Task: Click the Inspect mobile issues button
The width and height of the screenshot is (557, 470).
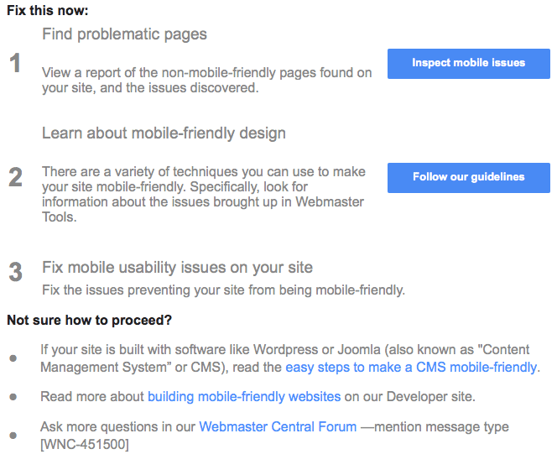Action: click(469, 64)
